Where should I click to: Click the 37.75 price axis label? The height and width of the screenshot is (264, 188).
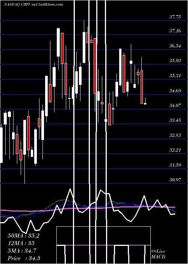[x=175, y=17]
